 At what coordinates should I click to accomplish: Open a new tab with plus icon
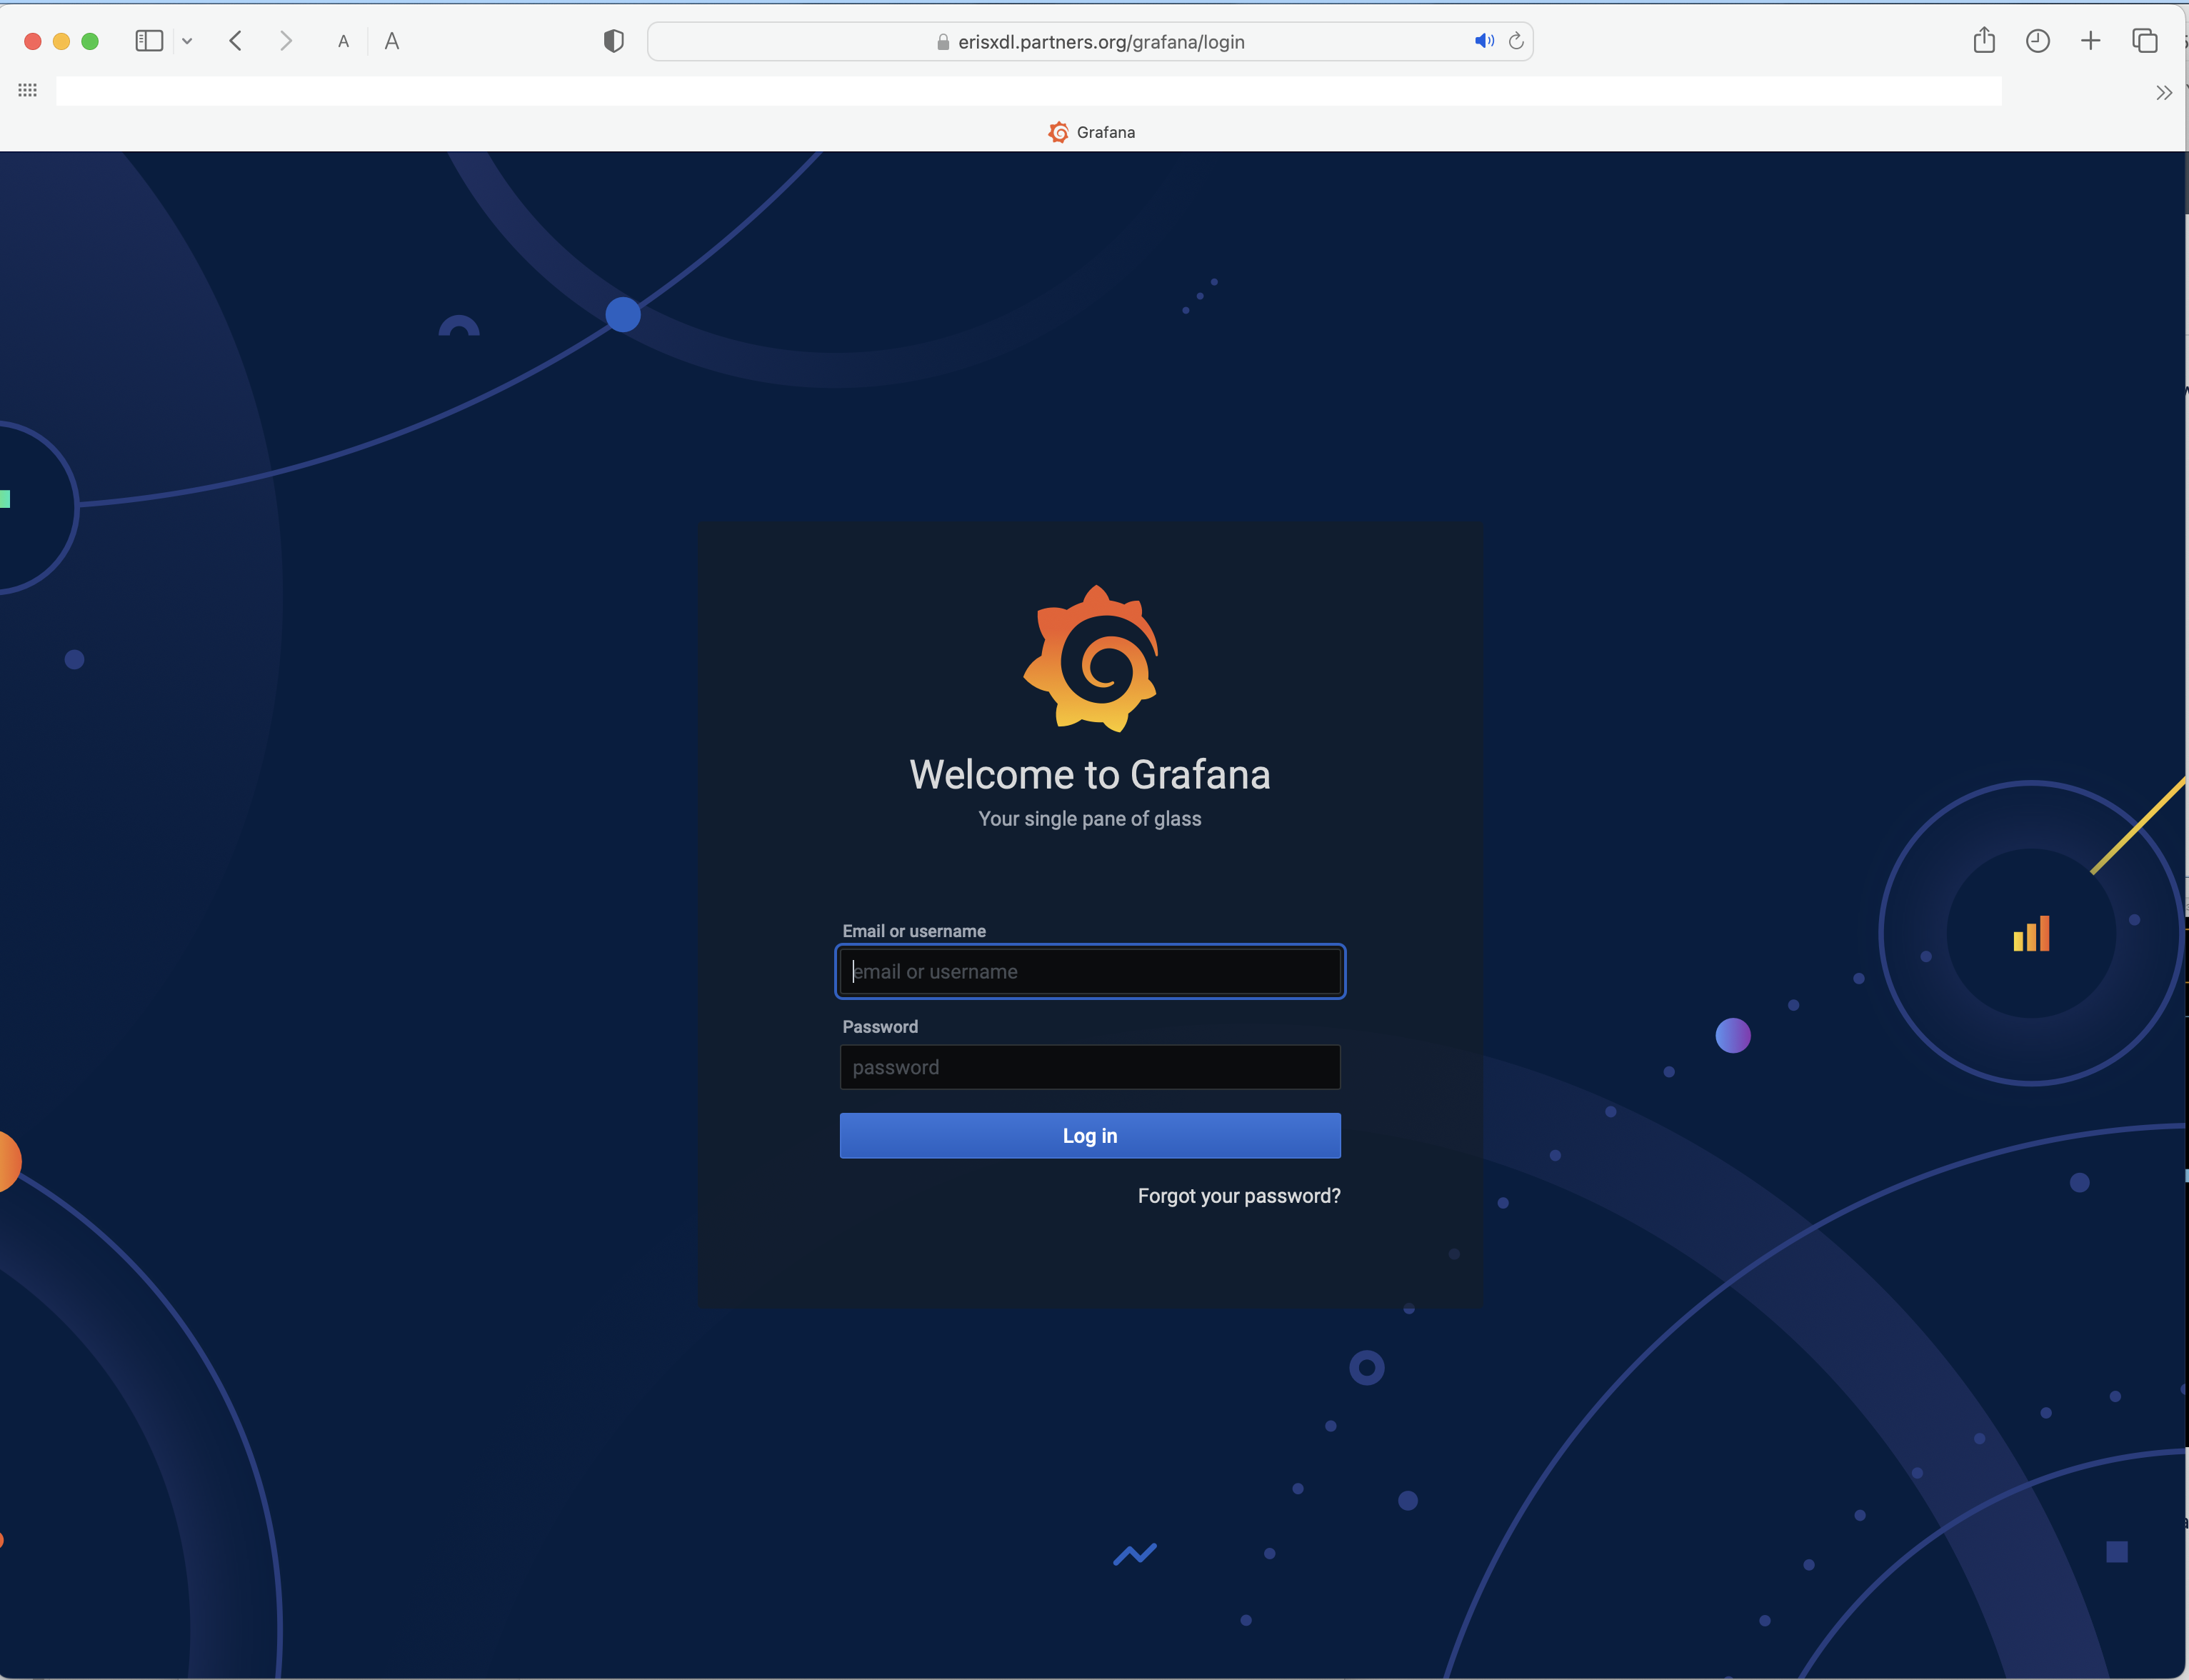point(2090,41)
